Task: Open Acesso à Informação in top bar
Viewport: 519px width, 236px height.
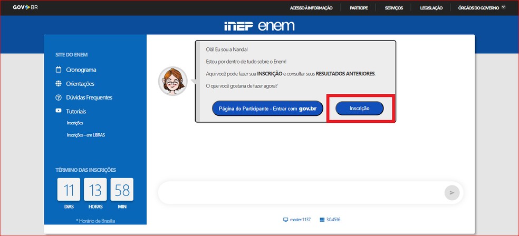Action: point(311,8)
